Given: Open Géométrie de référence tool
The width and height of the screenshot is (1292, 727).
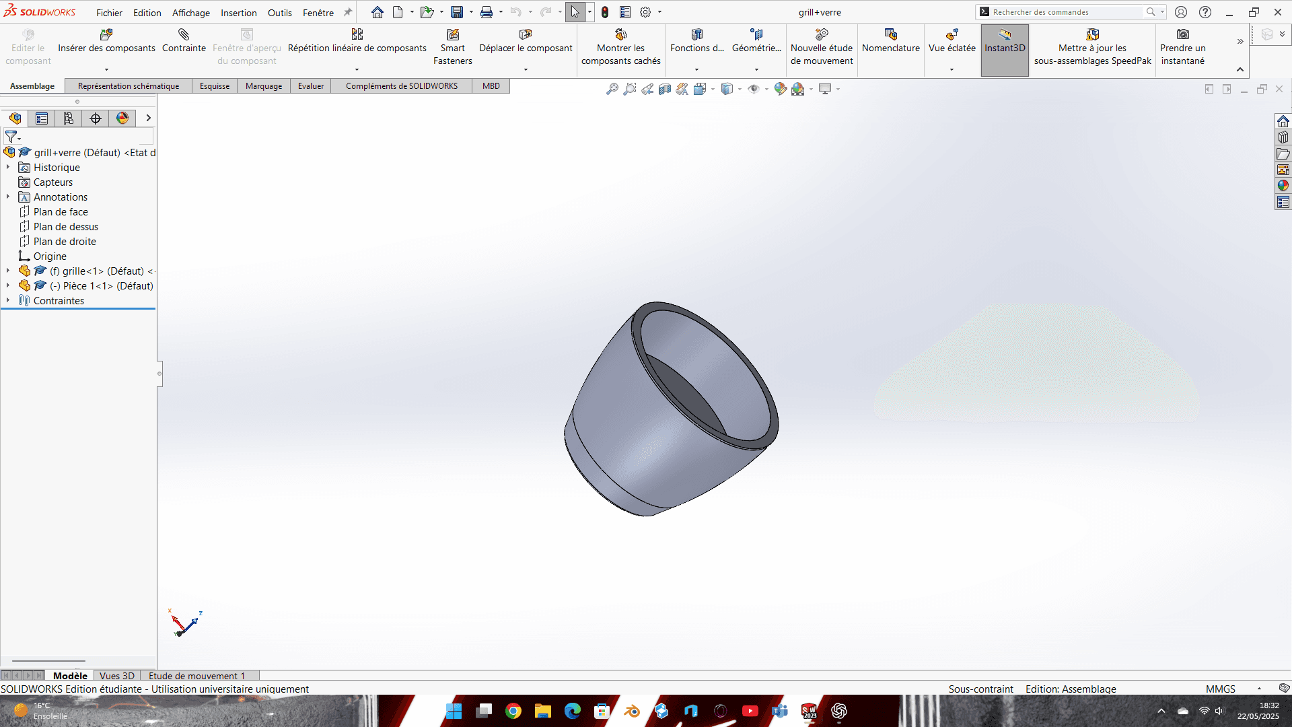Looking at the screenshot, I should (x=756, y=41).
